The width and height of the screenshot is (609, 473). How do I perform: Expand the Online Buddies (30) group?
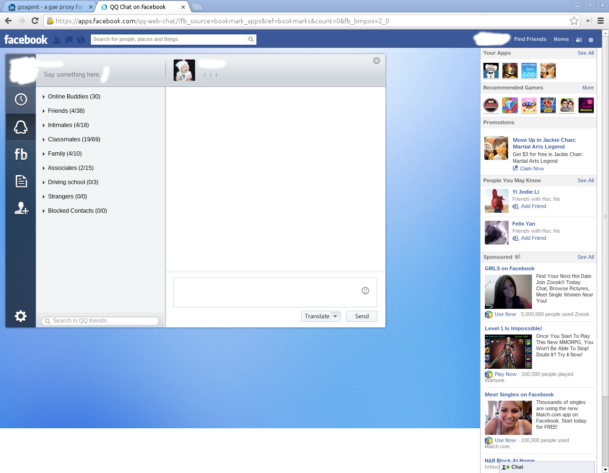pos(71,97)
